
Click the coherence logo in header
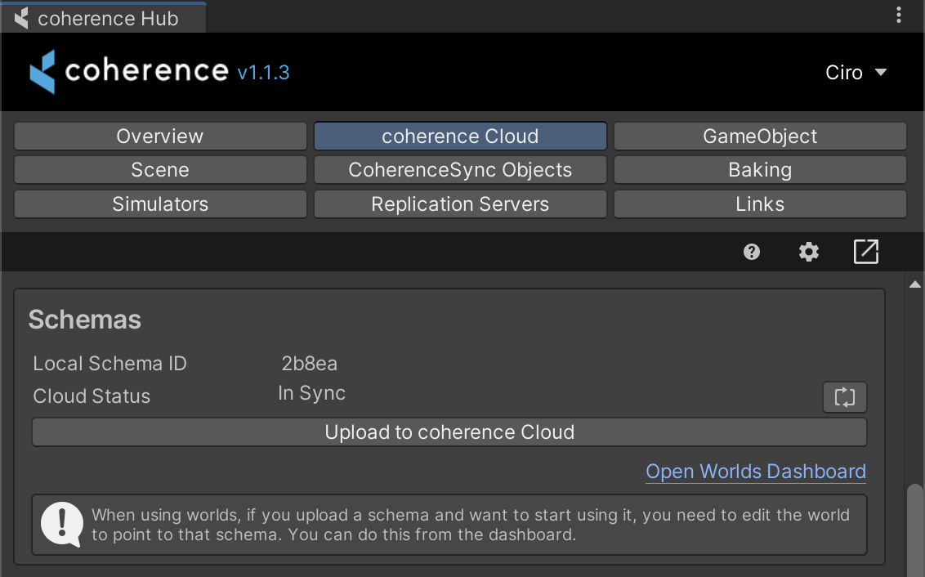click(129, 72)
